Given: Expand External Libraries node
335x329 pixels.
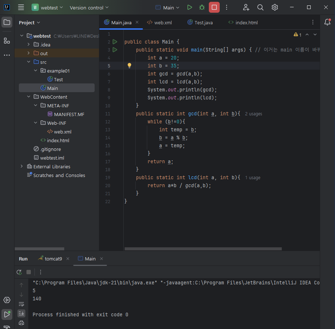Looking at the screenshot, I should (22, 166).
